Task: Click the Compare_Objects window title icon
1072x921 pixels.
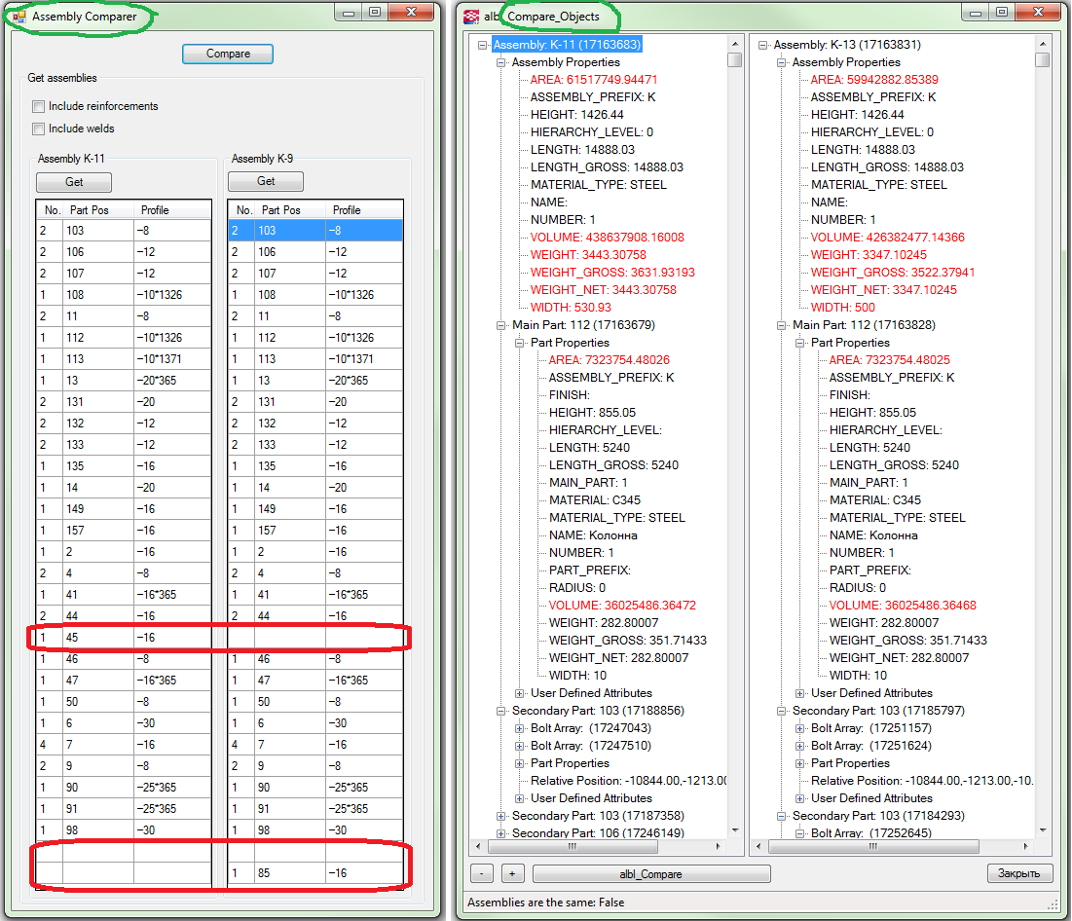Action: pos(471,17)
